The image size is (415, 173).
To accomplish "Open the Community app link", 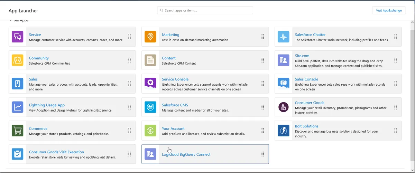I will tap(39, 58).
